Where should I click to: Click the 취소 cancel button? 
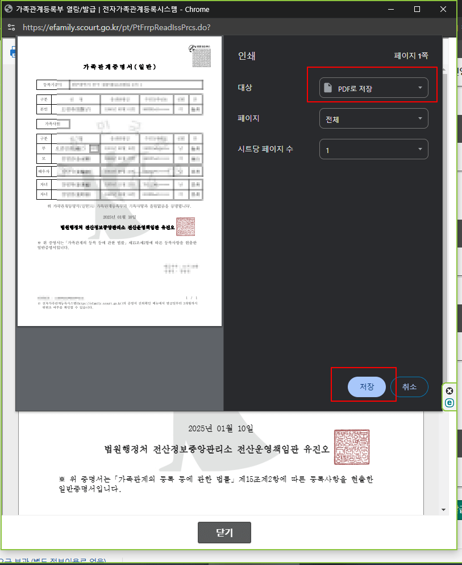click(410, 386)
